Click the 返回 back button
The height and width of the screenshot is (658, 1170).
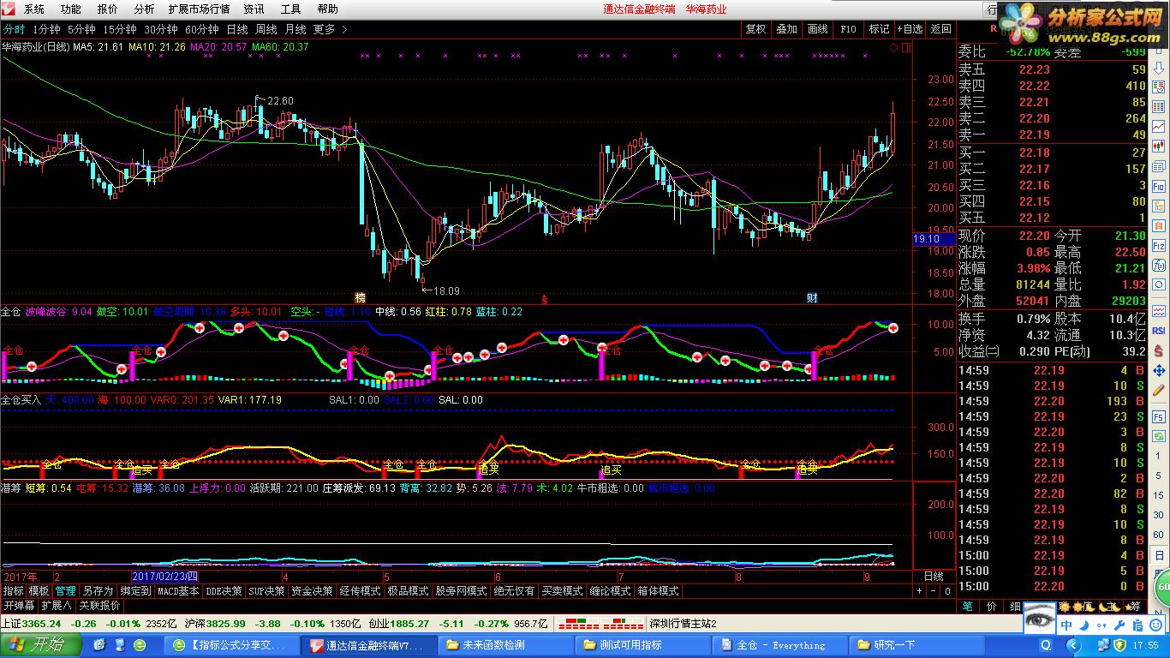click(x=940, y=29)
